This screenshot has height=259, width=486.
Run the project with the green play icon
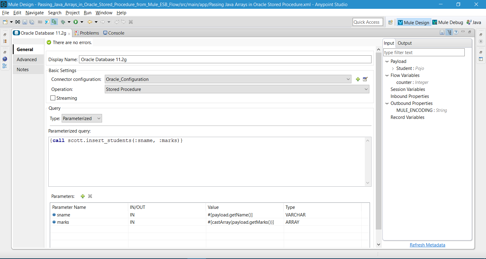76,22
